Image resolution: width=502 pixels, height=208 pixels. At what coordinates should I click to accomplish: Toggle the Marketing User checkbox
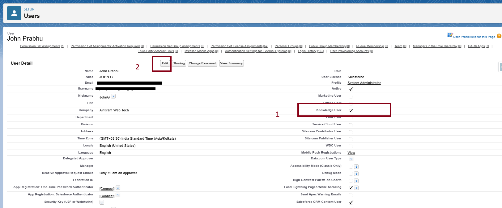tap(351, 97)
